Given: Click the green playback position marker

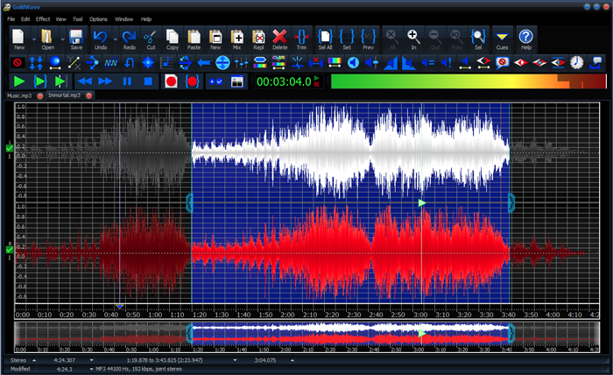Looking at the screenshot, I should pyautogui.click(x=422, y=202).
